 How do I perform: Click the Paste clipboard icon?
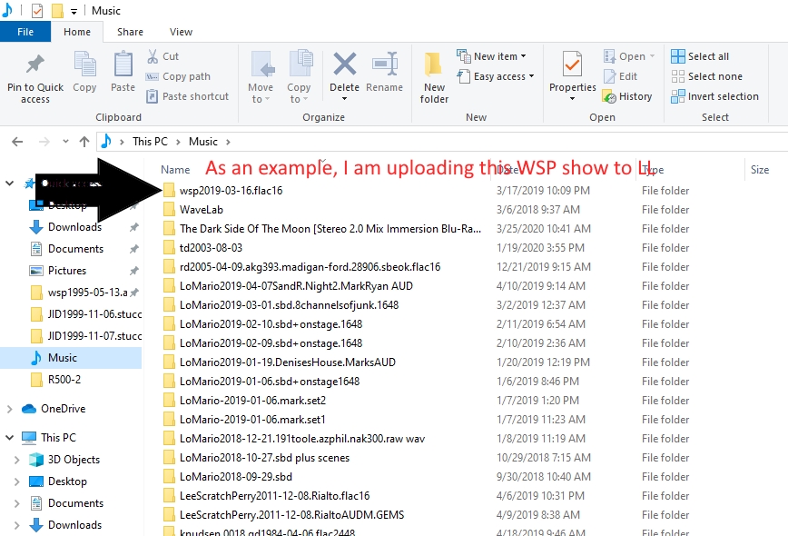click(x=123, y=72)
